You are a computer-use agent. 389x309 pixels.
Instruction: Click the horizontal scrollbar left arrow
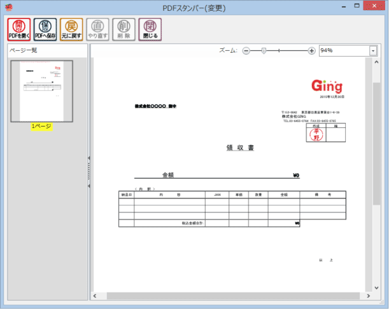tap(95, 296)
